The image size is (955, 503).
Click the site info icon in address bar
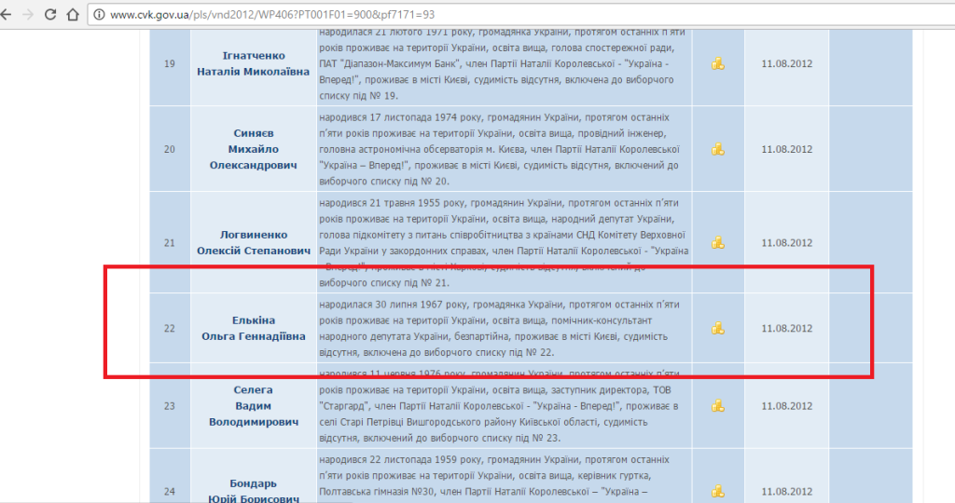pos(99,15)
